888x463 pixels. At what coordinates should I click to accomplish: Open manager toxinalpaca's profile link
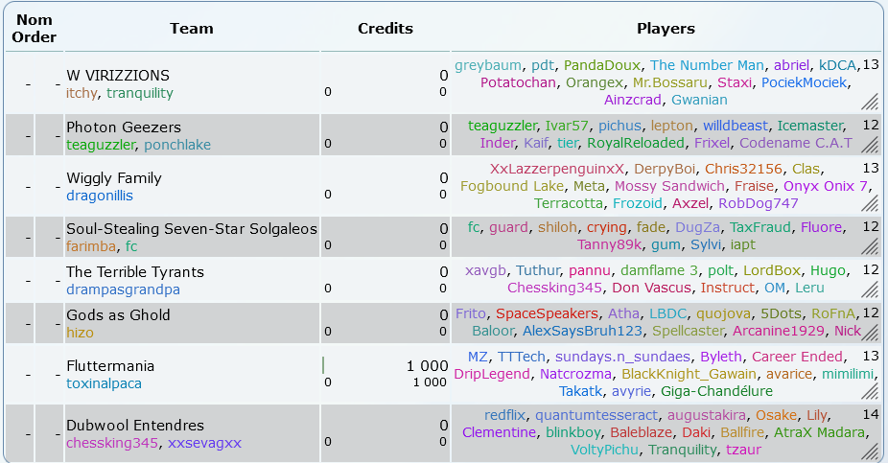point(104,383)
